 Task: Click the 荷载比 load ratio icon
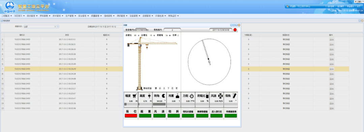pyautogui.click(x=207, y=96)
